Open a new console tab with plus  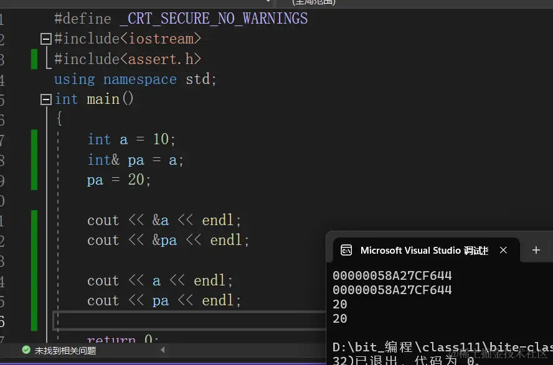536,250
